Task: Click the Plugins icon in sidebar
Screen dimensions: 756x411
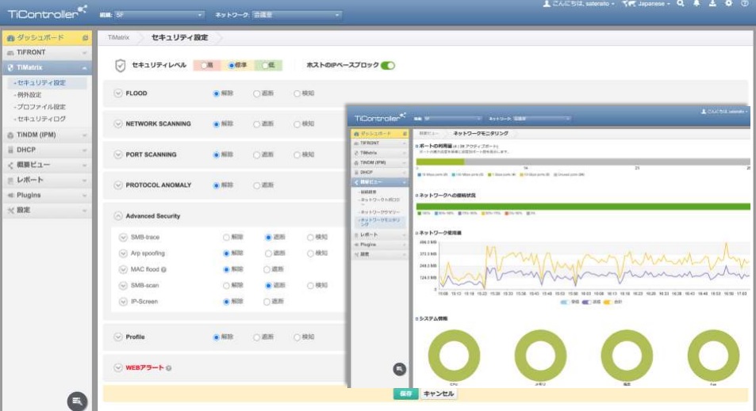Action: coord(10,195)
